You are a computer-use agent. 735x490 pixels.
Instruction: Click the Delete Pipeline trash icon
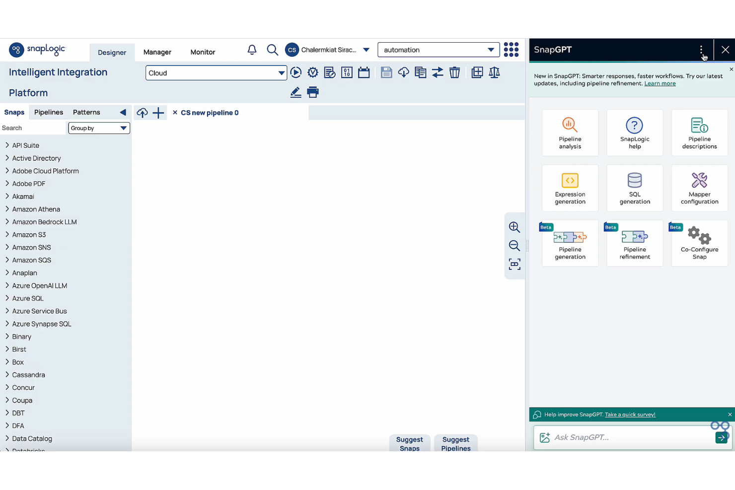tap(454, 72)
